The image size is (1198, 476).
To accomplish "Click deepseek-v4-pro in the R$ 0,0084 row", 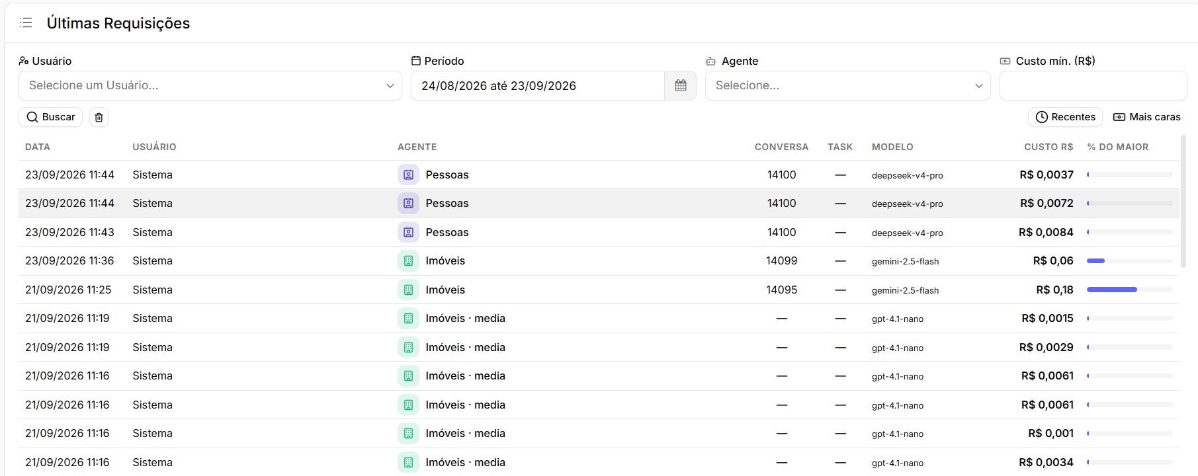I will (x=908, y=233).
